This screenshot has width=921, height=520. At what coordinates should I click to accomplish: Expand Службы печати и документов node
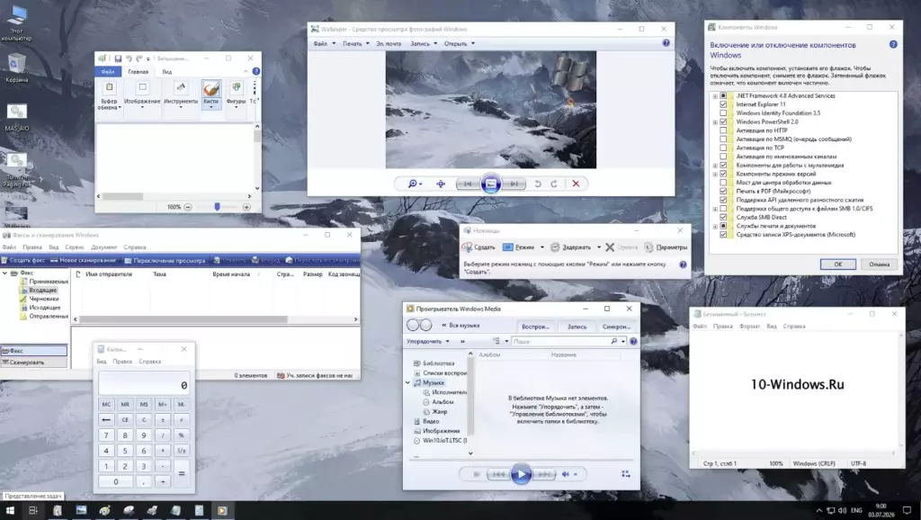715,226
